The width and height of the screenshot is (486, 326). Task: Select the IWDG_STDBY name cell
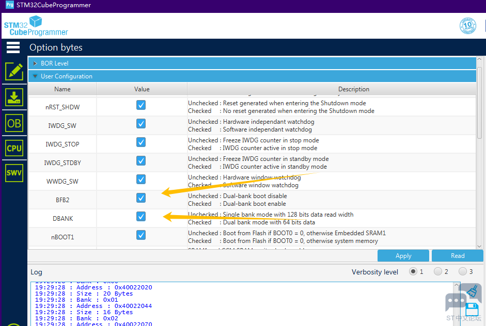click(62, 163)
